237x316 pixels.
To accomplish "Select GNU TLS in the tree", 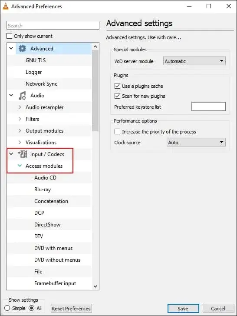I will [x=36, y=60].
